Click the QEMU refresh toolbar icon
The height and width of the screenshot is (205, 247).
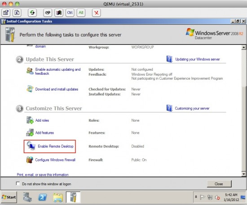pos(32,13)
